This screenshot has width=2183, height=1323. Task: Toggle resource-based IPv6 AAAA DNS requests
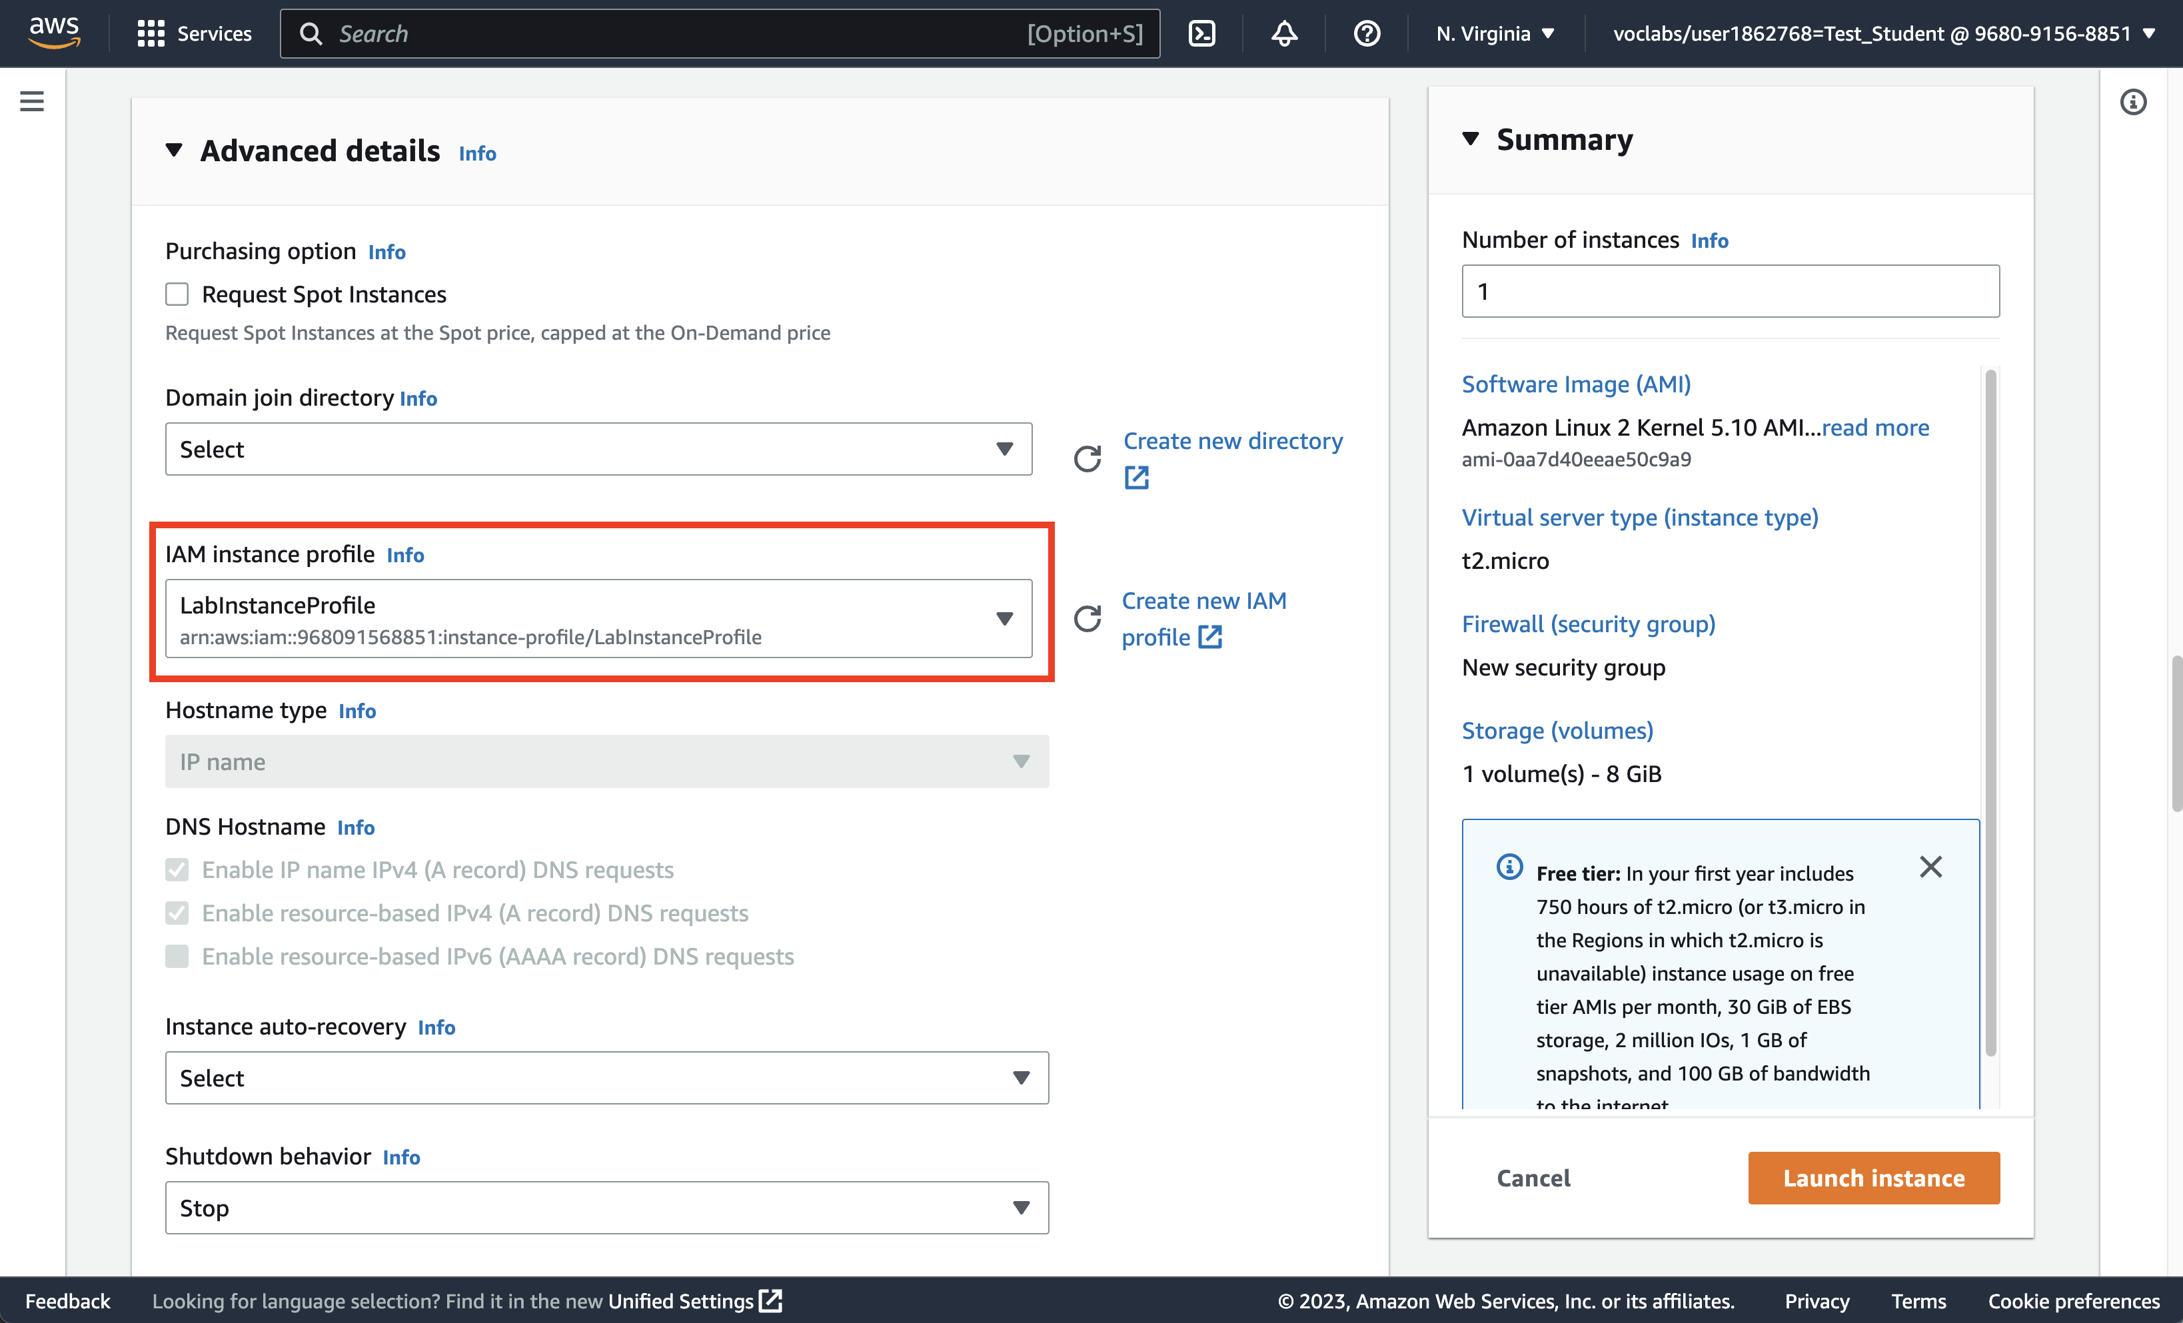[x=177, y=957]
